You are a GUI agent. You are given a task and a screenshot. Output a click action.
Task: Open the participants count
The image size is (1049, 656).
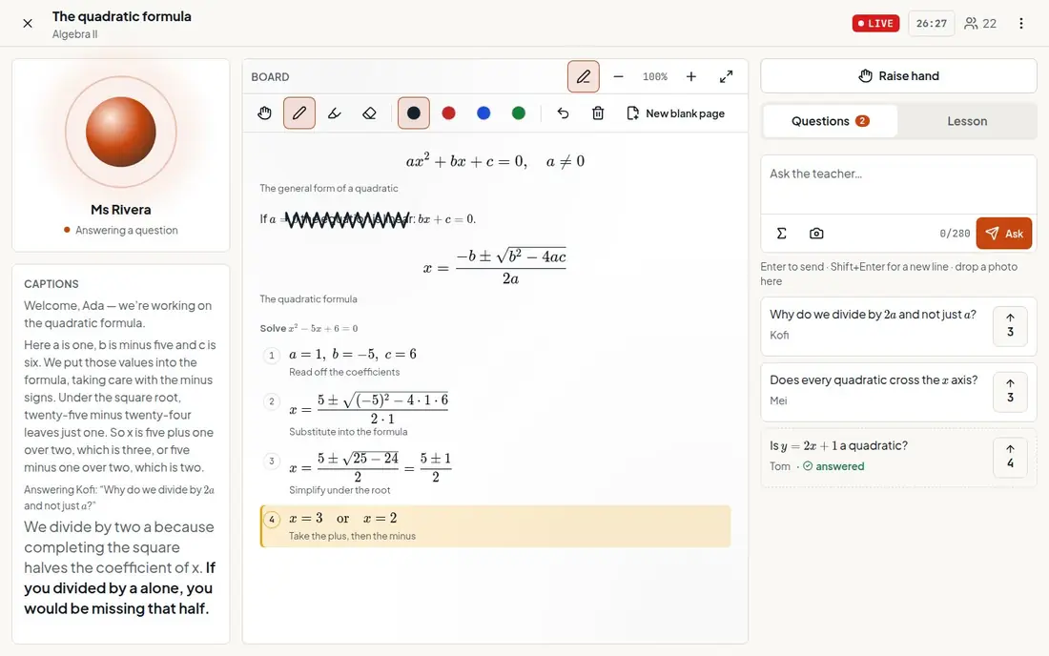980,24
